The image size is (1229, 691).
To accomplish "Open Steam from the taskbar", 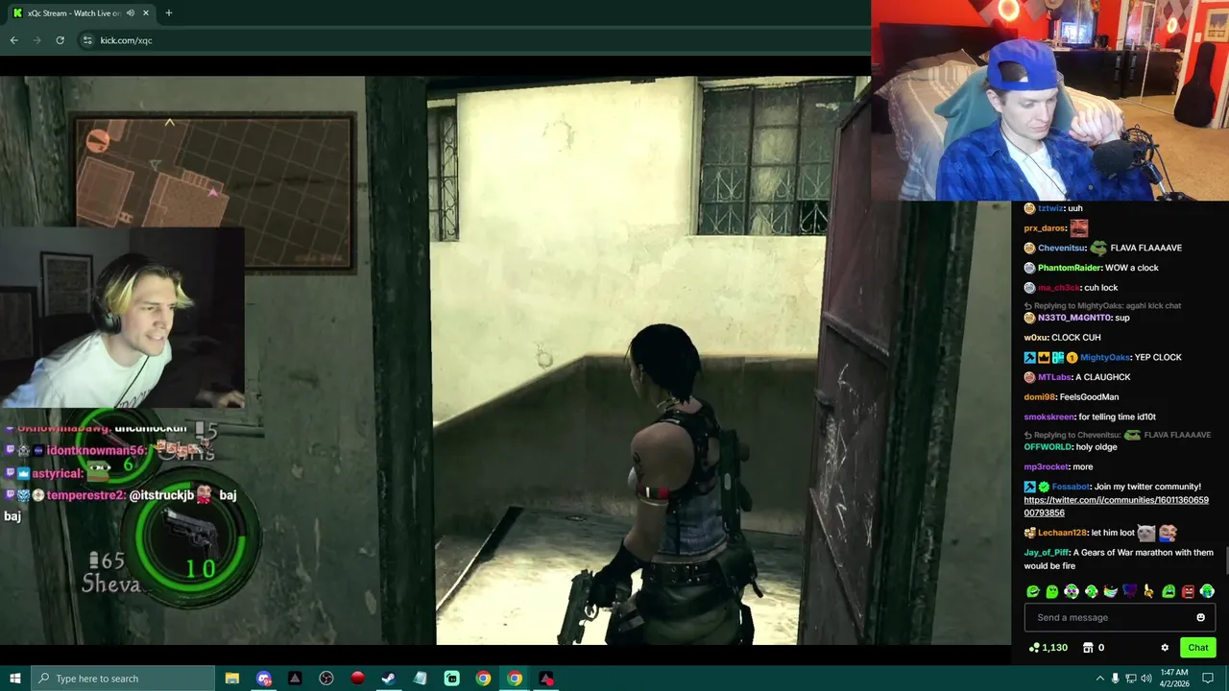I will coord(389,679).
